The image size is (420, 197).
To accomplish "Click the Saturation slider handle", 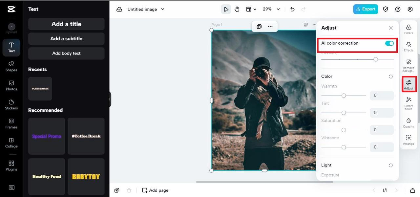I will (x=344, y=130).
